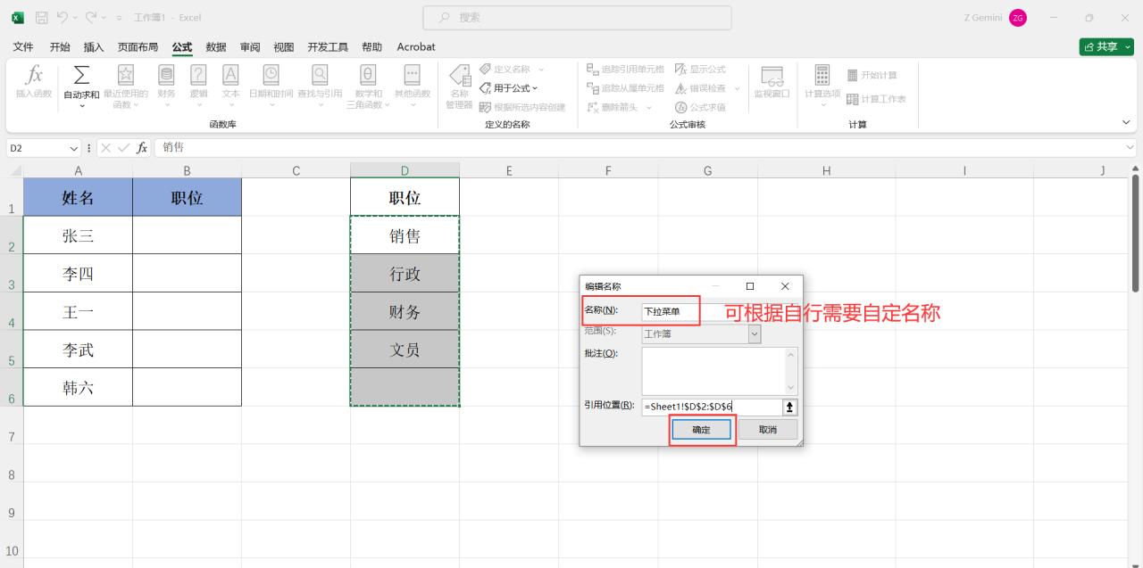The image size is (1143, 568).
Task: Click the 搜索 search box
Action: (x=577, y=17)
